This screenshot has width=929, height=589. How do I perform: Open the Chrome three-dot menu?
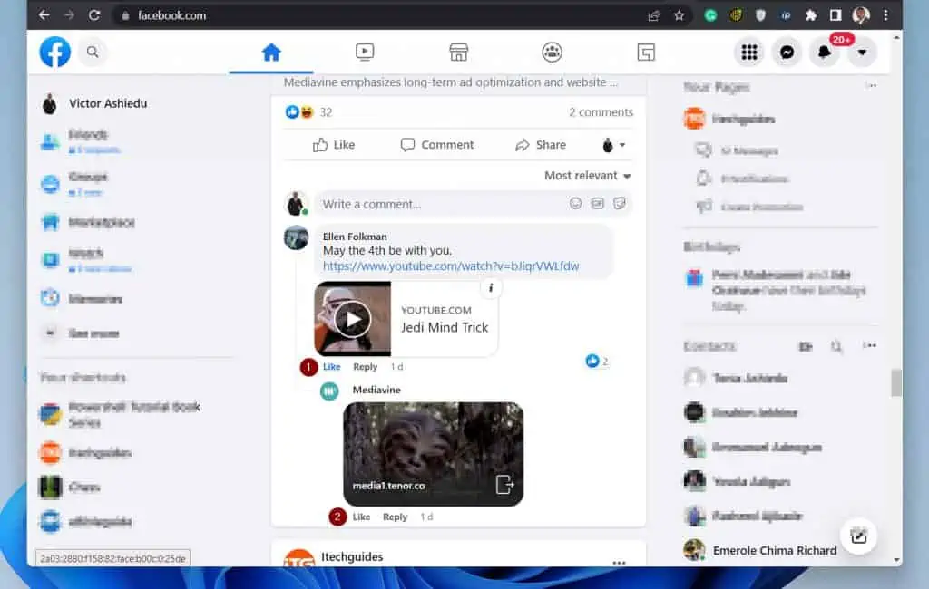tap(885, 15)
